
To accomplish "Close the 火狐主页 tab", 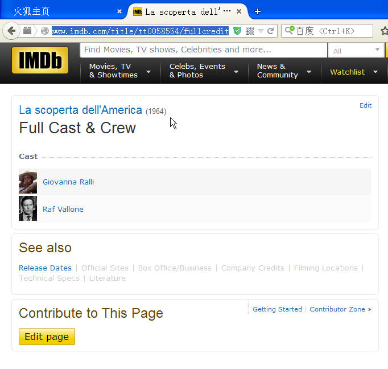I will pos(119,11).
